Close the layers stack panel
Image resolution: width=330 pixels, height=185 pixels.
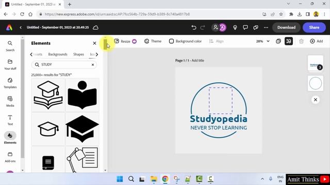pos(315,100)
